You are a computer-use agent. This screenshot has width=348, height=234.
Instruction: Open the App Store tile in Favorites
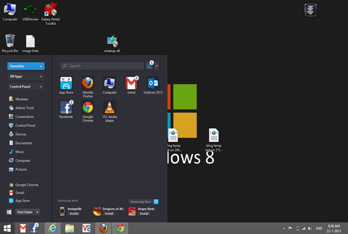[x=66, y=84]
